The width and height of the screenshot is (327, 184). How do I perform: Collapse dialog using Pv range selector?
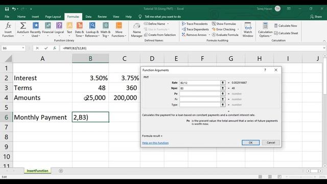click(x=223, y=94)
